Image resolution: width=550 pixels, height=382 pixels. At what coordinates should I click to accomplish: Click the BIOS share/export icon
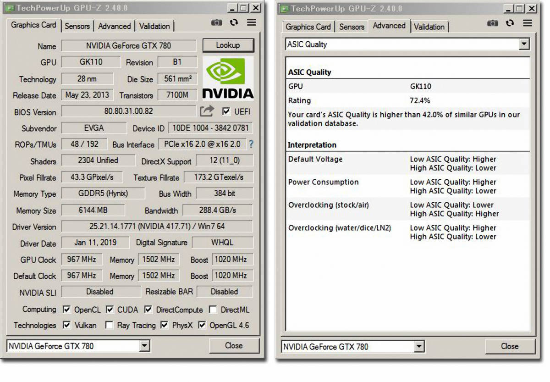click(x=207, y=111)
